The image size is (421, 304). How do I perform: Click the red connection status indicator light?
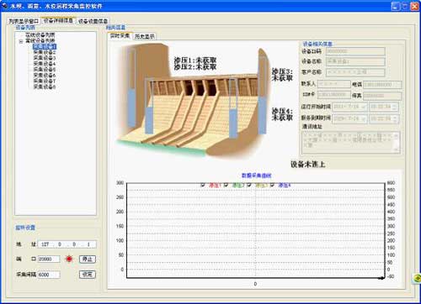point(69,259)
